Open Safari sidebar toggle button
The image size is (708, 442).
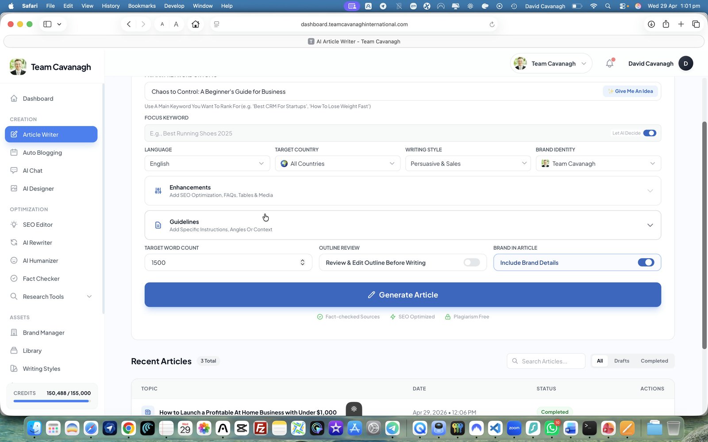tap(47, 24)
